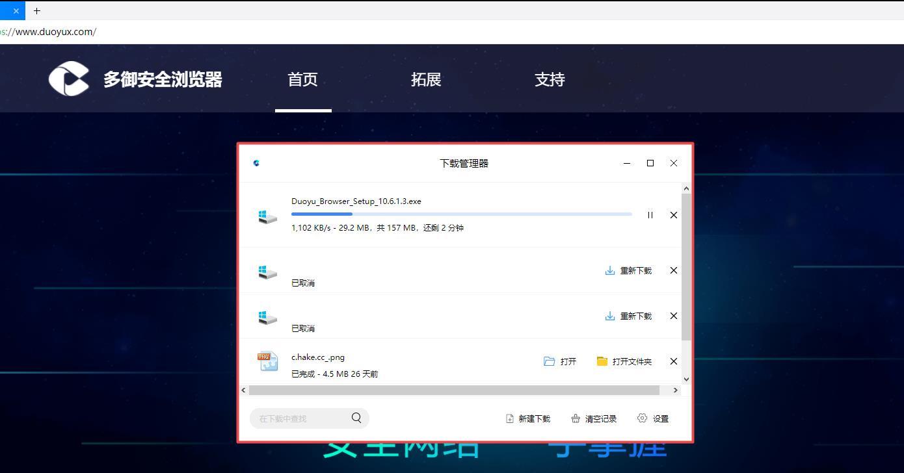Screen dimensions: 904x473
Task: Click the download speed text 1,102 KB/s
Action: (311, 228)
